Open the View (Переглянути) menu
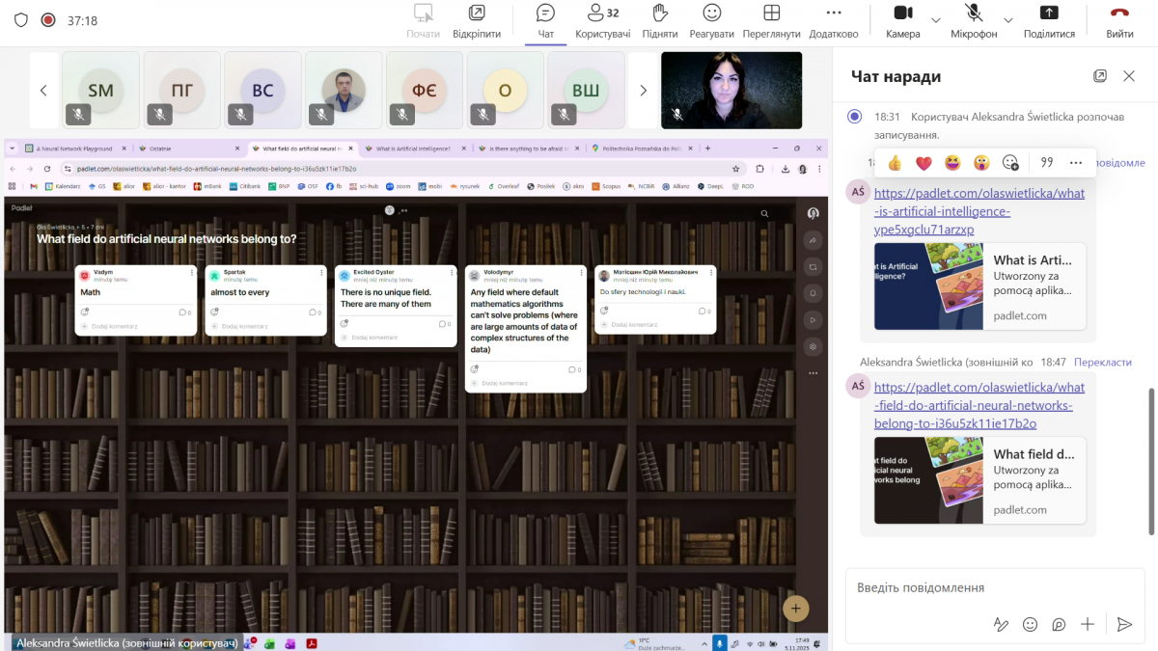 point(771,21)
